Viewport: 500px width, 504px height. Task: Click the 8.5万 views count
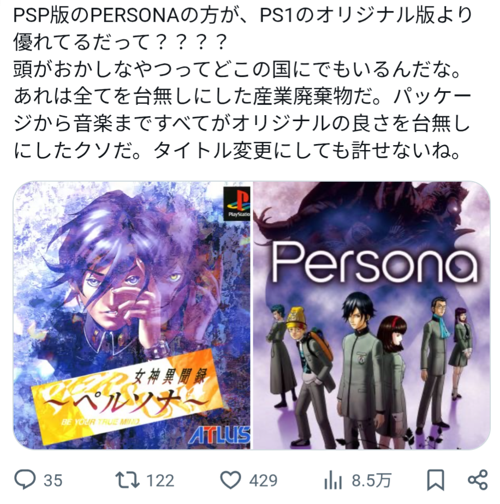[372, 481]
